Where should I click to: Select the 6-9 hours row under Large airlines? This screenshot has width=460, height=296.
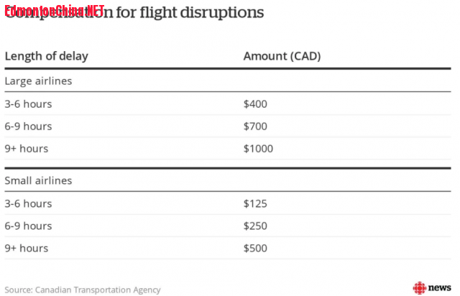[x=228, y=126]
